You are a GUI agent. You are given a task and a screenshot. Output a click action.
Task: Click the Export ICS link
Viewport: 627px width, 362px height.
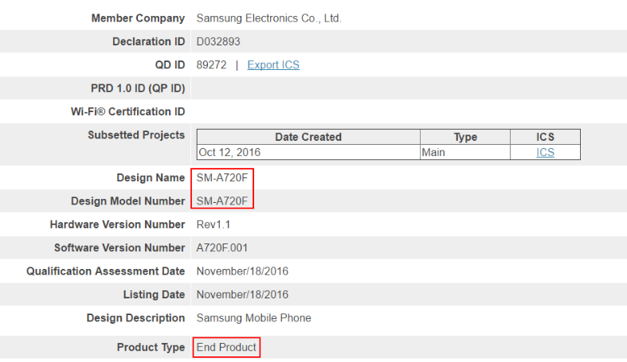point(273,64)
